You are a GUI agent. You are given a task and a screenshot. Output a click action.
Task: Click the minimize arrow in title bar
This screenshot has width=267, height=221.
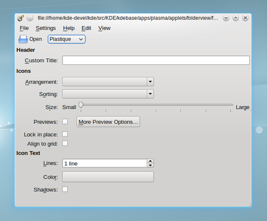(x=226, y=18)
